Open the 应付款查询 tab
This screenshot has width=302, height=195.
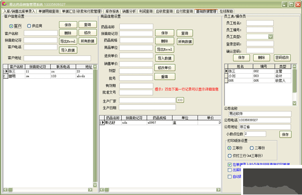tap(184, 12)
